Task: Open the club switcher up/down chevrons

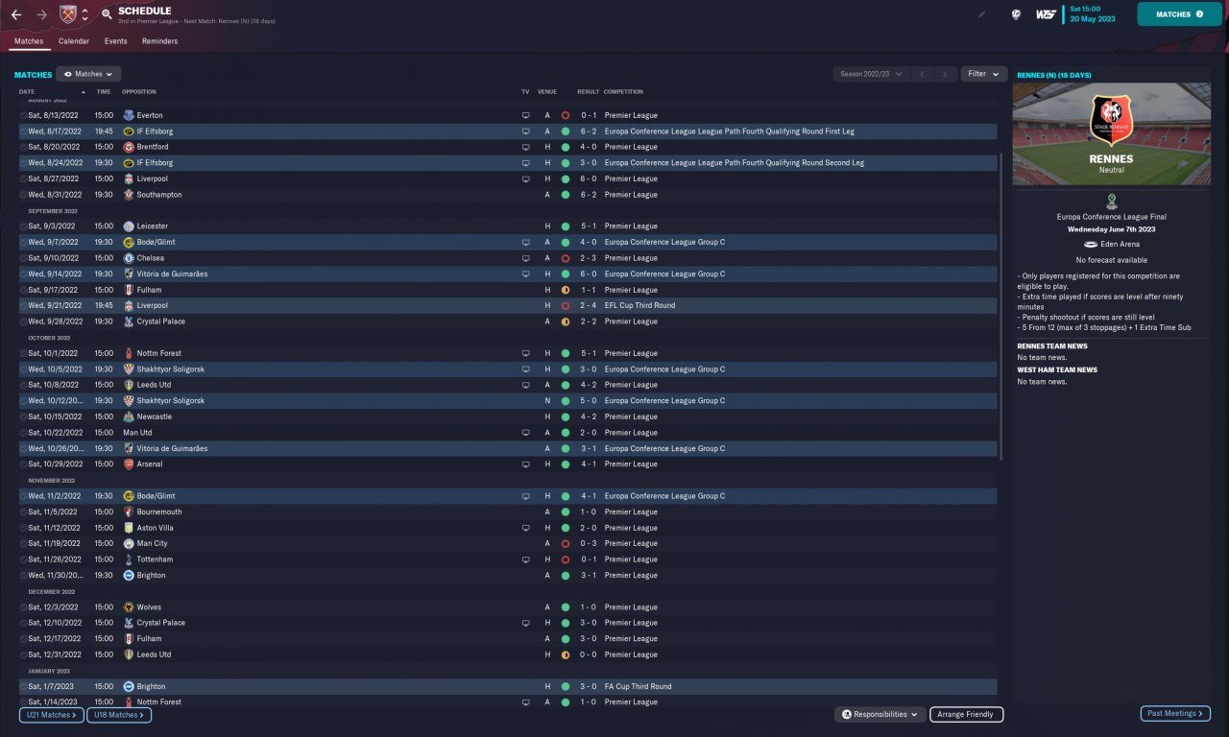Action: coord(84,14)
